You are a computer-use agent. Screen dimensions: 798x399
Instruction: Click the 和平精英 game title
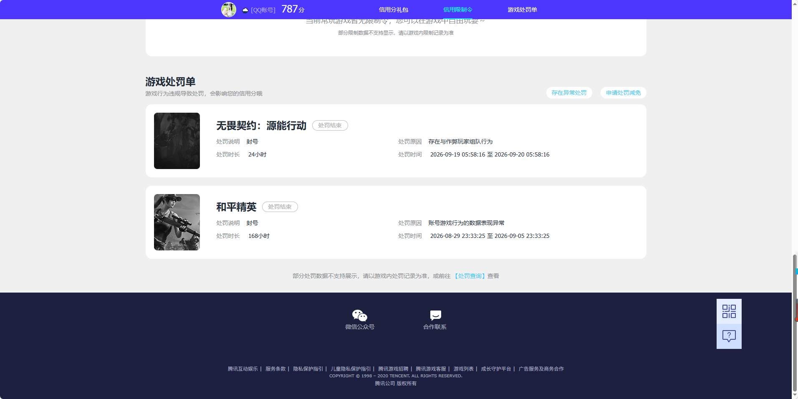coord(236,207)
